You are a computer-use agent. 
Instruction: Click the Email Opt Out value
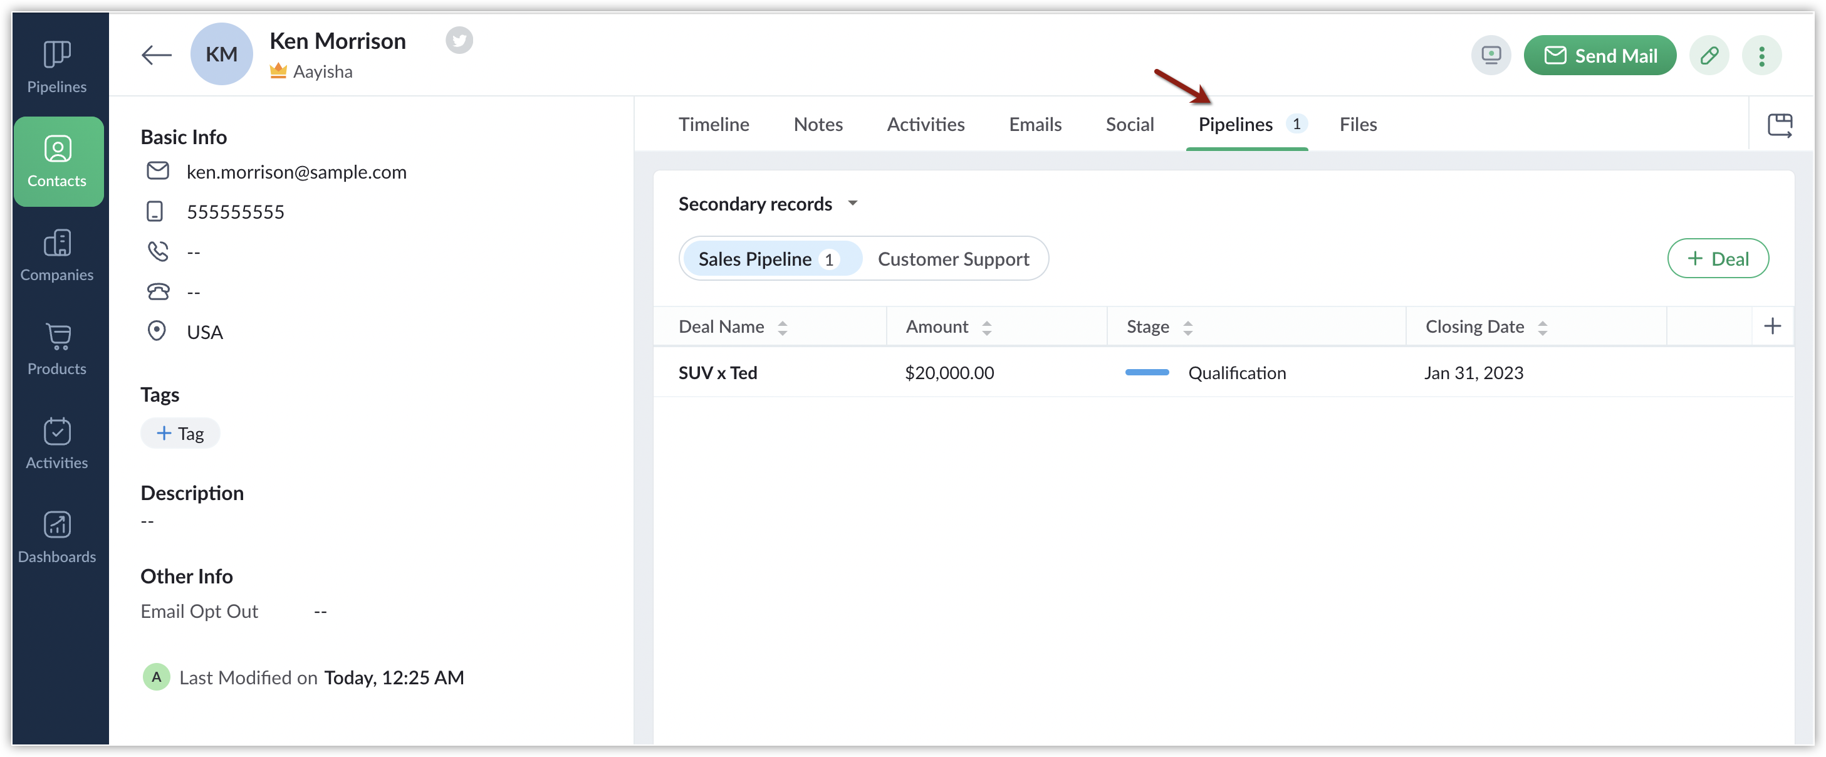[x=320, y=611]
